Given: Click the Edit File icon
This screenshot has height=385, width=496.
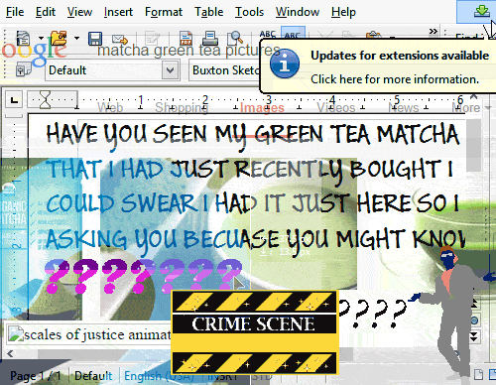Looking at the screenshot, I should [x=152, y=38].
